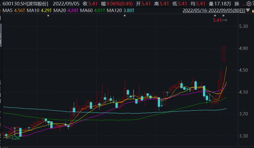Click the 3.30 price axis label

(243, 136)
